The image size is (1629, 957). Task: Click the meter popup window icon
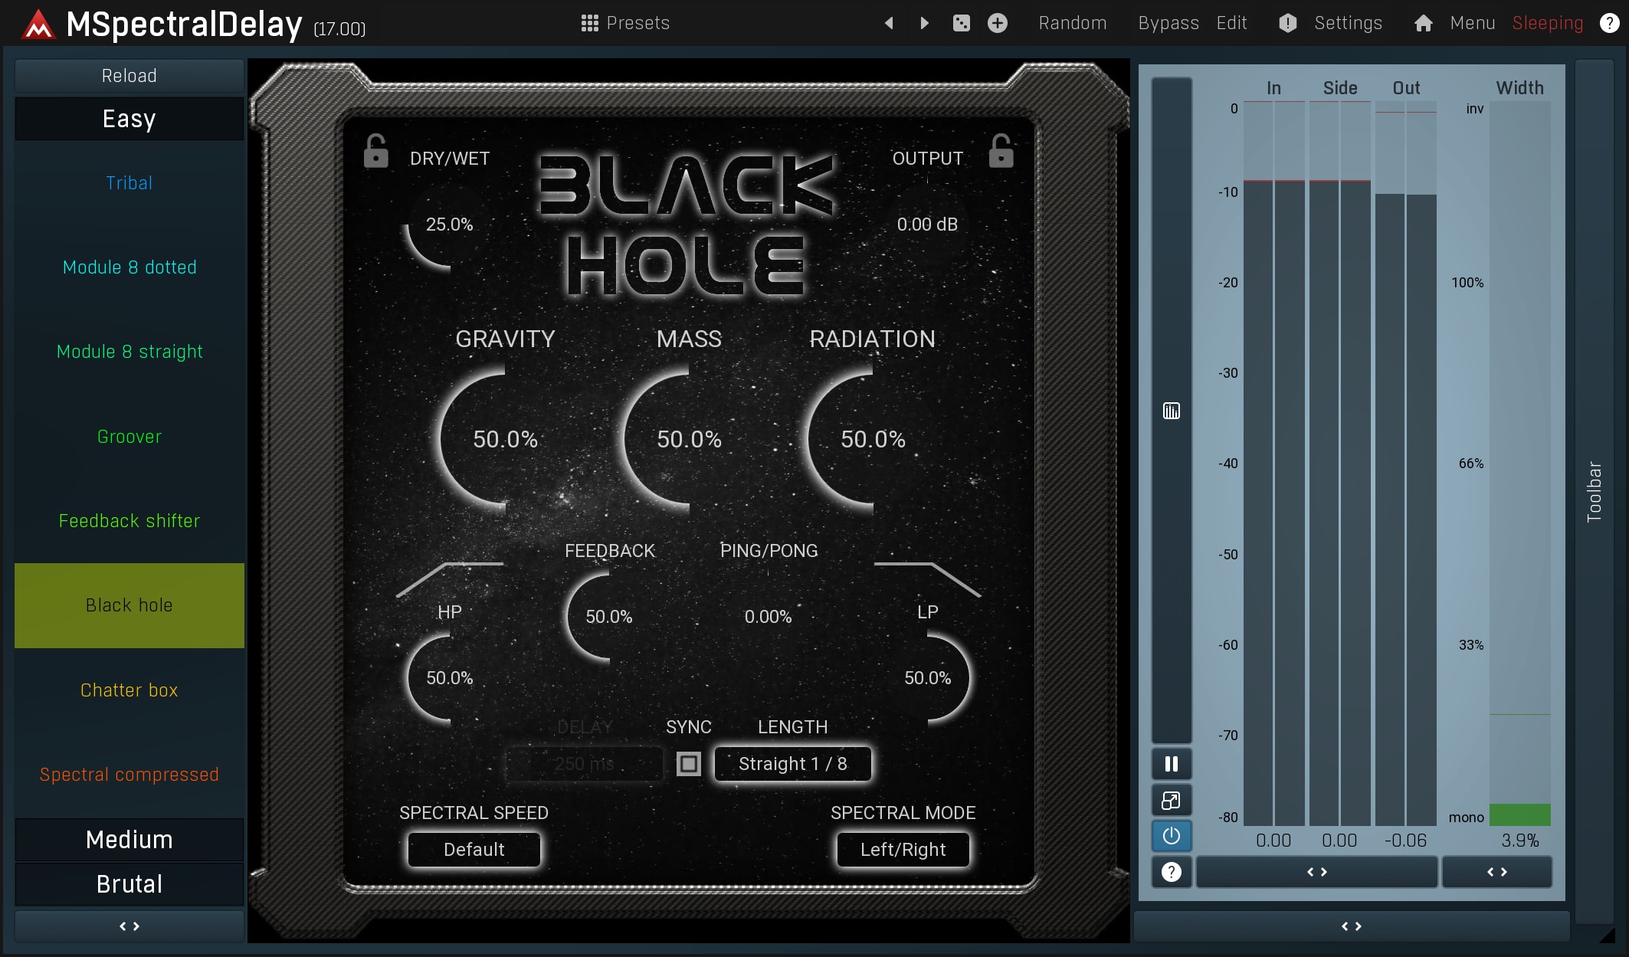tap(1171, 801)
